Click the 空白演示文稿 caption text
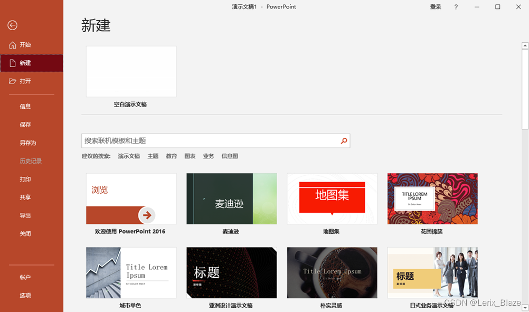This screenshot has height=312, width=529. point(130,105)
